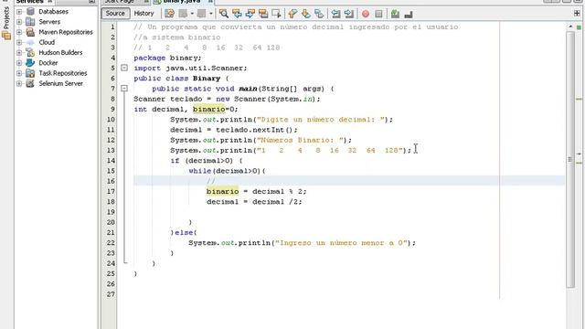This screenshot has width=585, height=329.
Task: Click 'package binary;' on line 4
Action: 167,58
